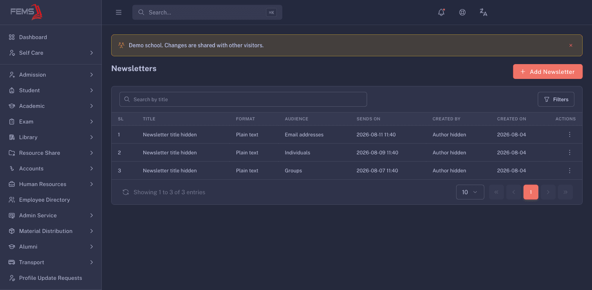The height and width of the screenshot is (290, 592).
Task: Open the Filters button
Action: (x=556, y=99)
